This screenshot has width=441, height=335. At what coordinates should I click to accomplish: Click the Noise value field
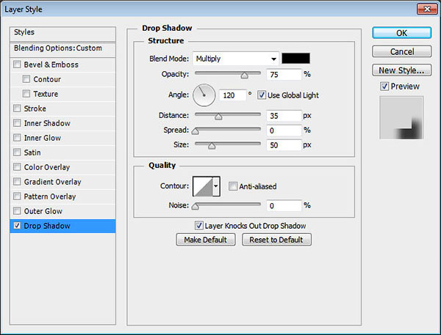click(x=284, y=206)
